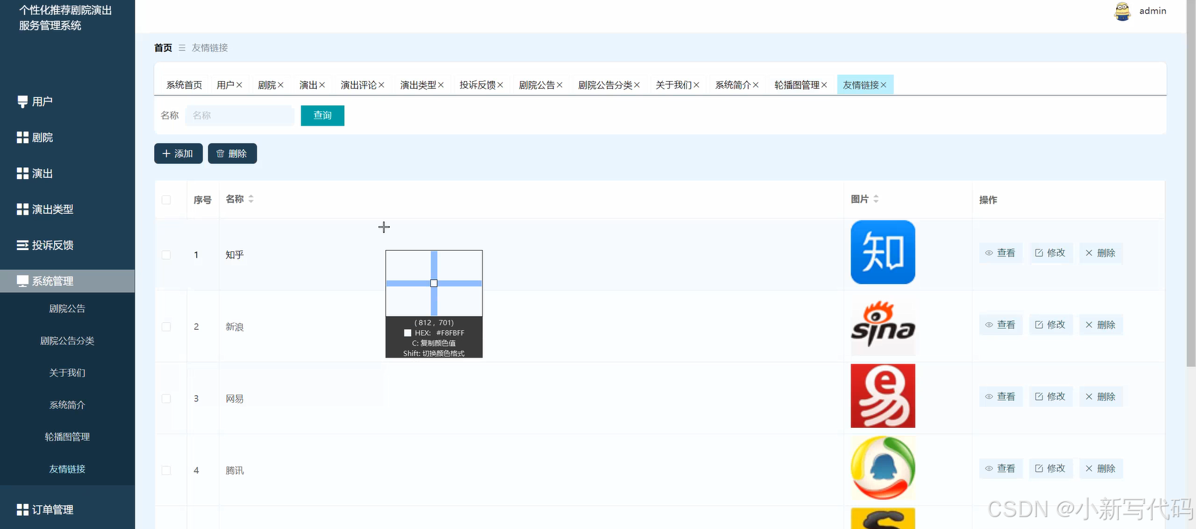Tick the checkbox for the 新浪 row
Viewport: 1196px width, 529px height.
click(x=166, y=327)
